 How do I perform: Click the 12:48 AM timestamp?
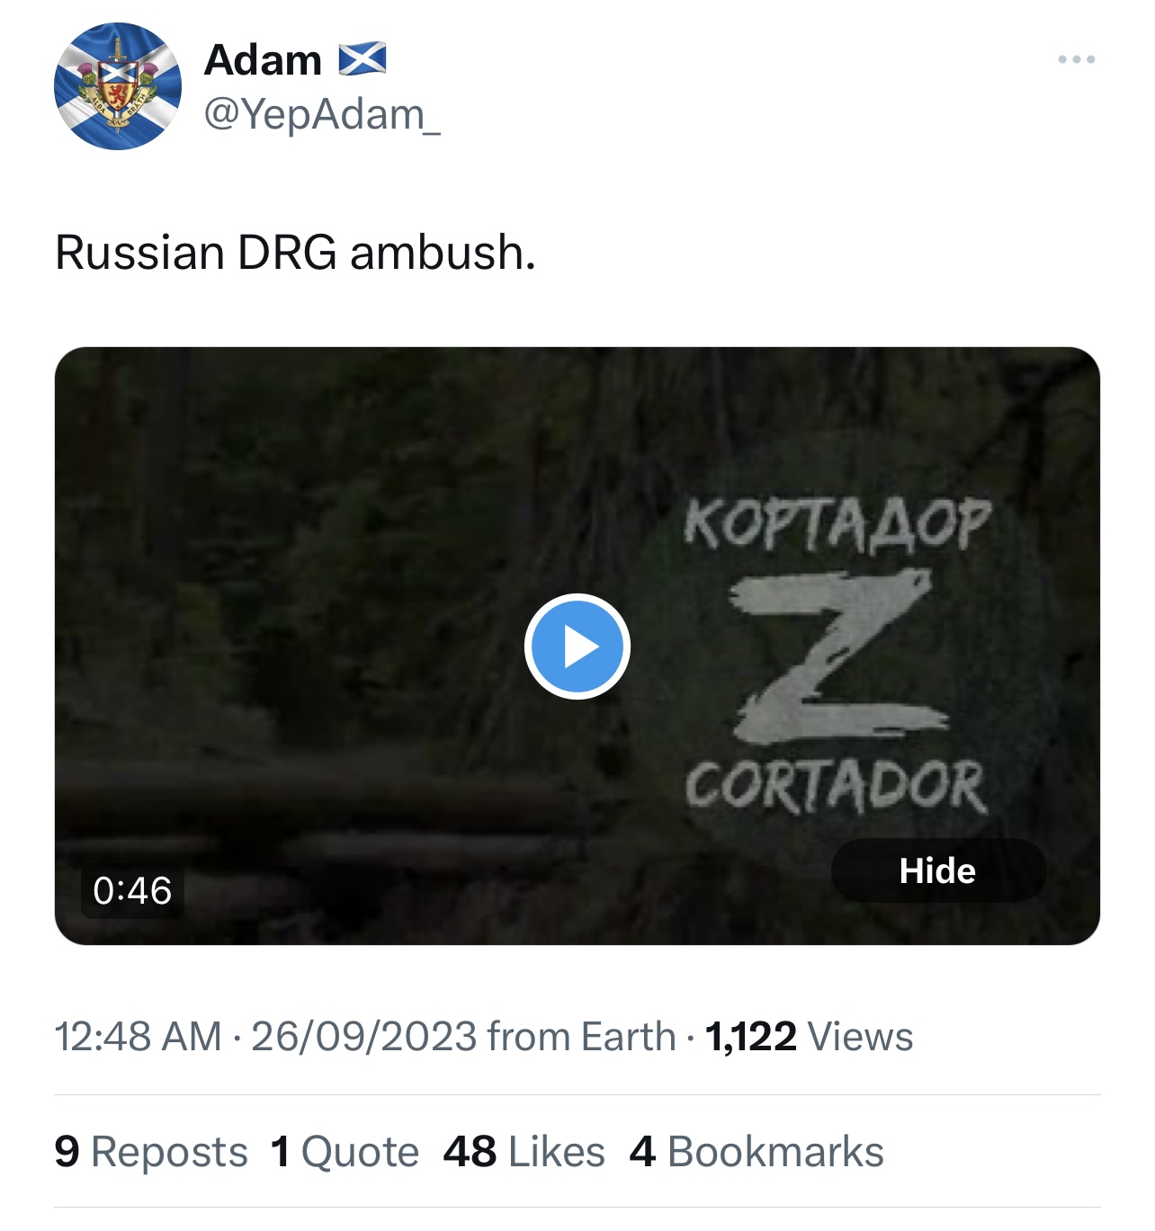138,1036
